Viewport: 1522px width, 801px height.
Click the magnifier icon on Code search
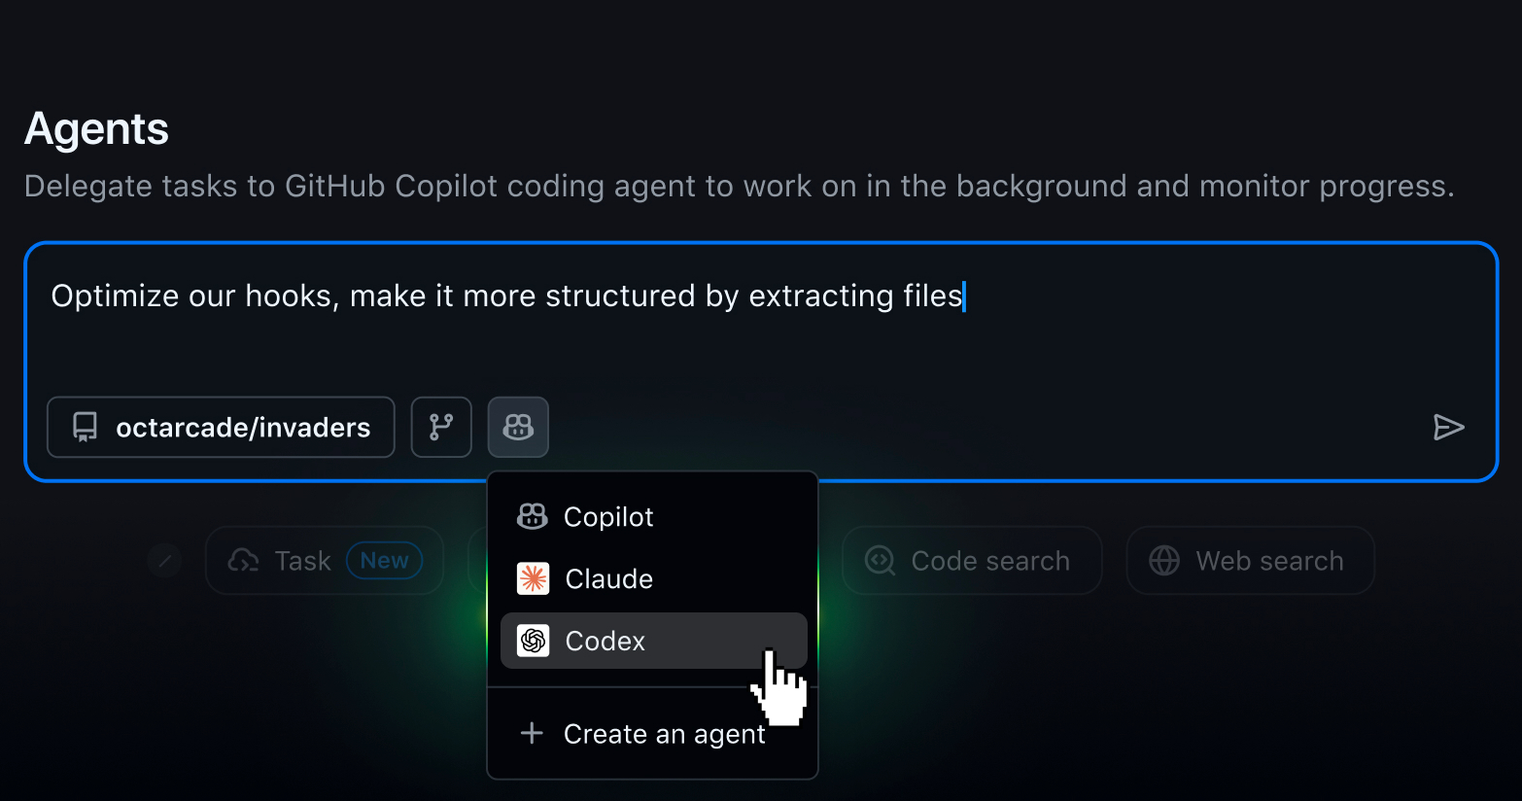tap(879, 560)
